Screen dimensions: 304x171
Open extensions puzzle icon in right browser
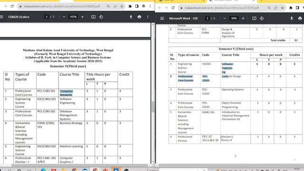pos(291,8)
